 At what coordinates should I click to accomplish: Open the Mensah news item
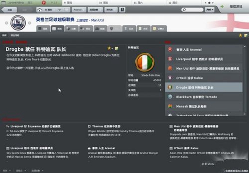204,106
